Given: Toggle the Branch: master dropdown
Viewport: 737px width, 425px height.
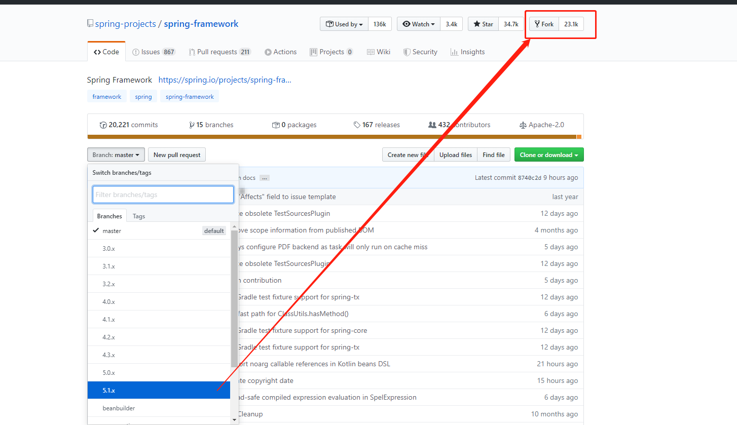Looking at the screenshot, I should (116, 155).
